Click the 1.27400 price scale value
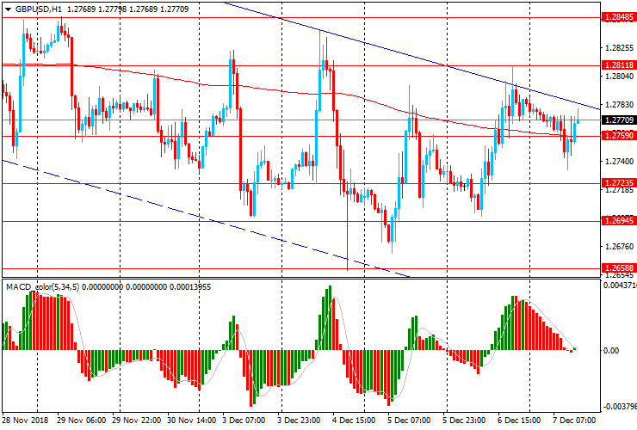 619,162
